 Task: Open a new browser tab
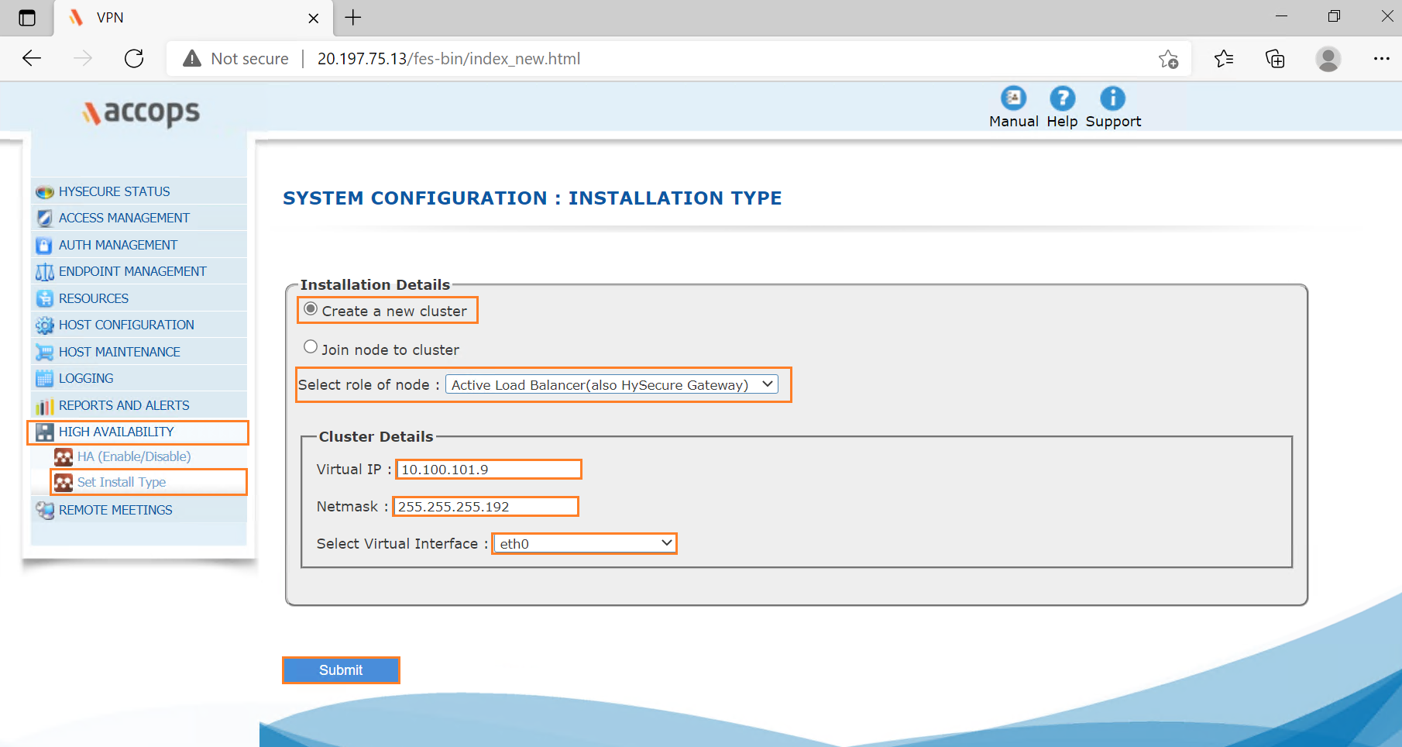[x=353, y=18]
